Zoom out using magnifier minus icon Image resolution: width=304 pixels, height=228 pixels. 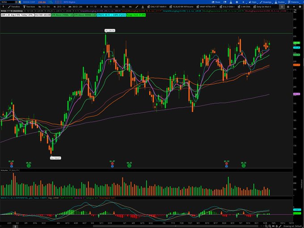pos(270,226)
